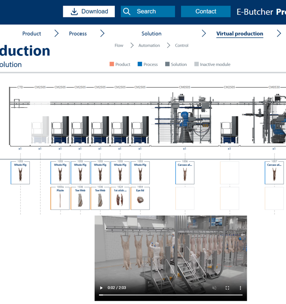Click the magnifier icon in Search
Viewport: 286px width, 304px height.
click(127, 12)
